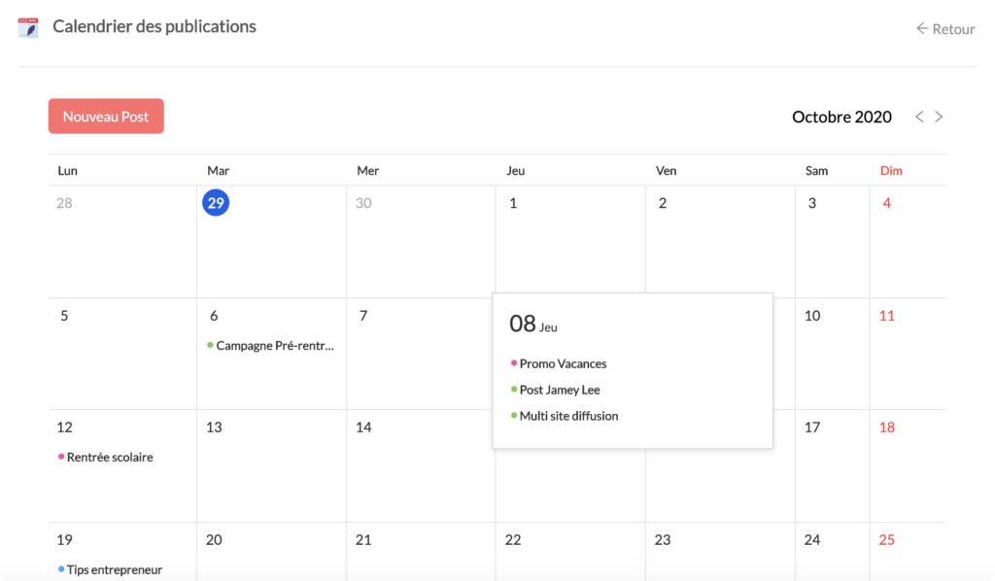Click the Octobre 2020 month label
The height and width of the screenshot is (581, 995).
[x=841, y=117]
